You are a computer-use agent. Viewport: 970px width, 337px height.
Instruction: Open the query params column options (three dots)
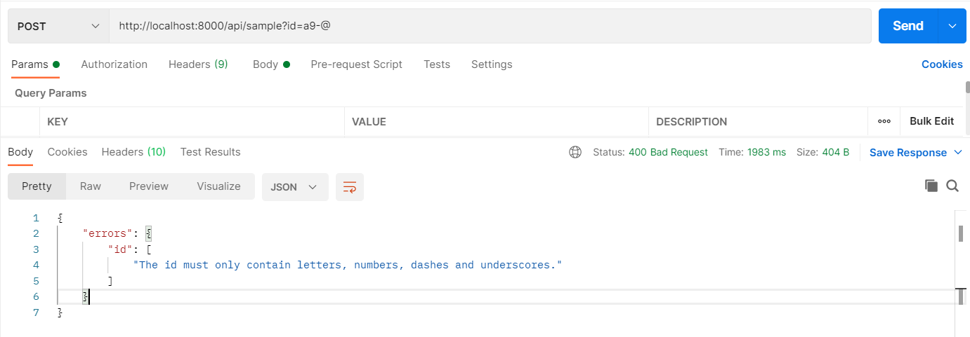884,121
